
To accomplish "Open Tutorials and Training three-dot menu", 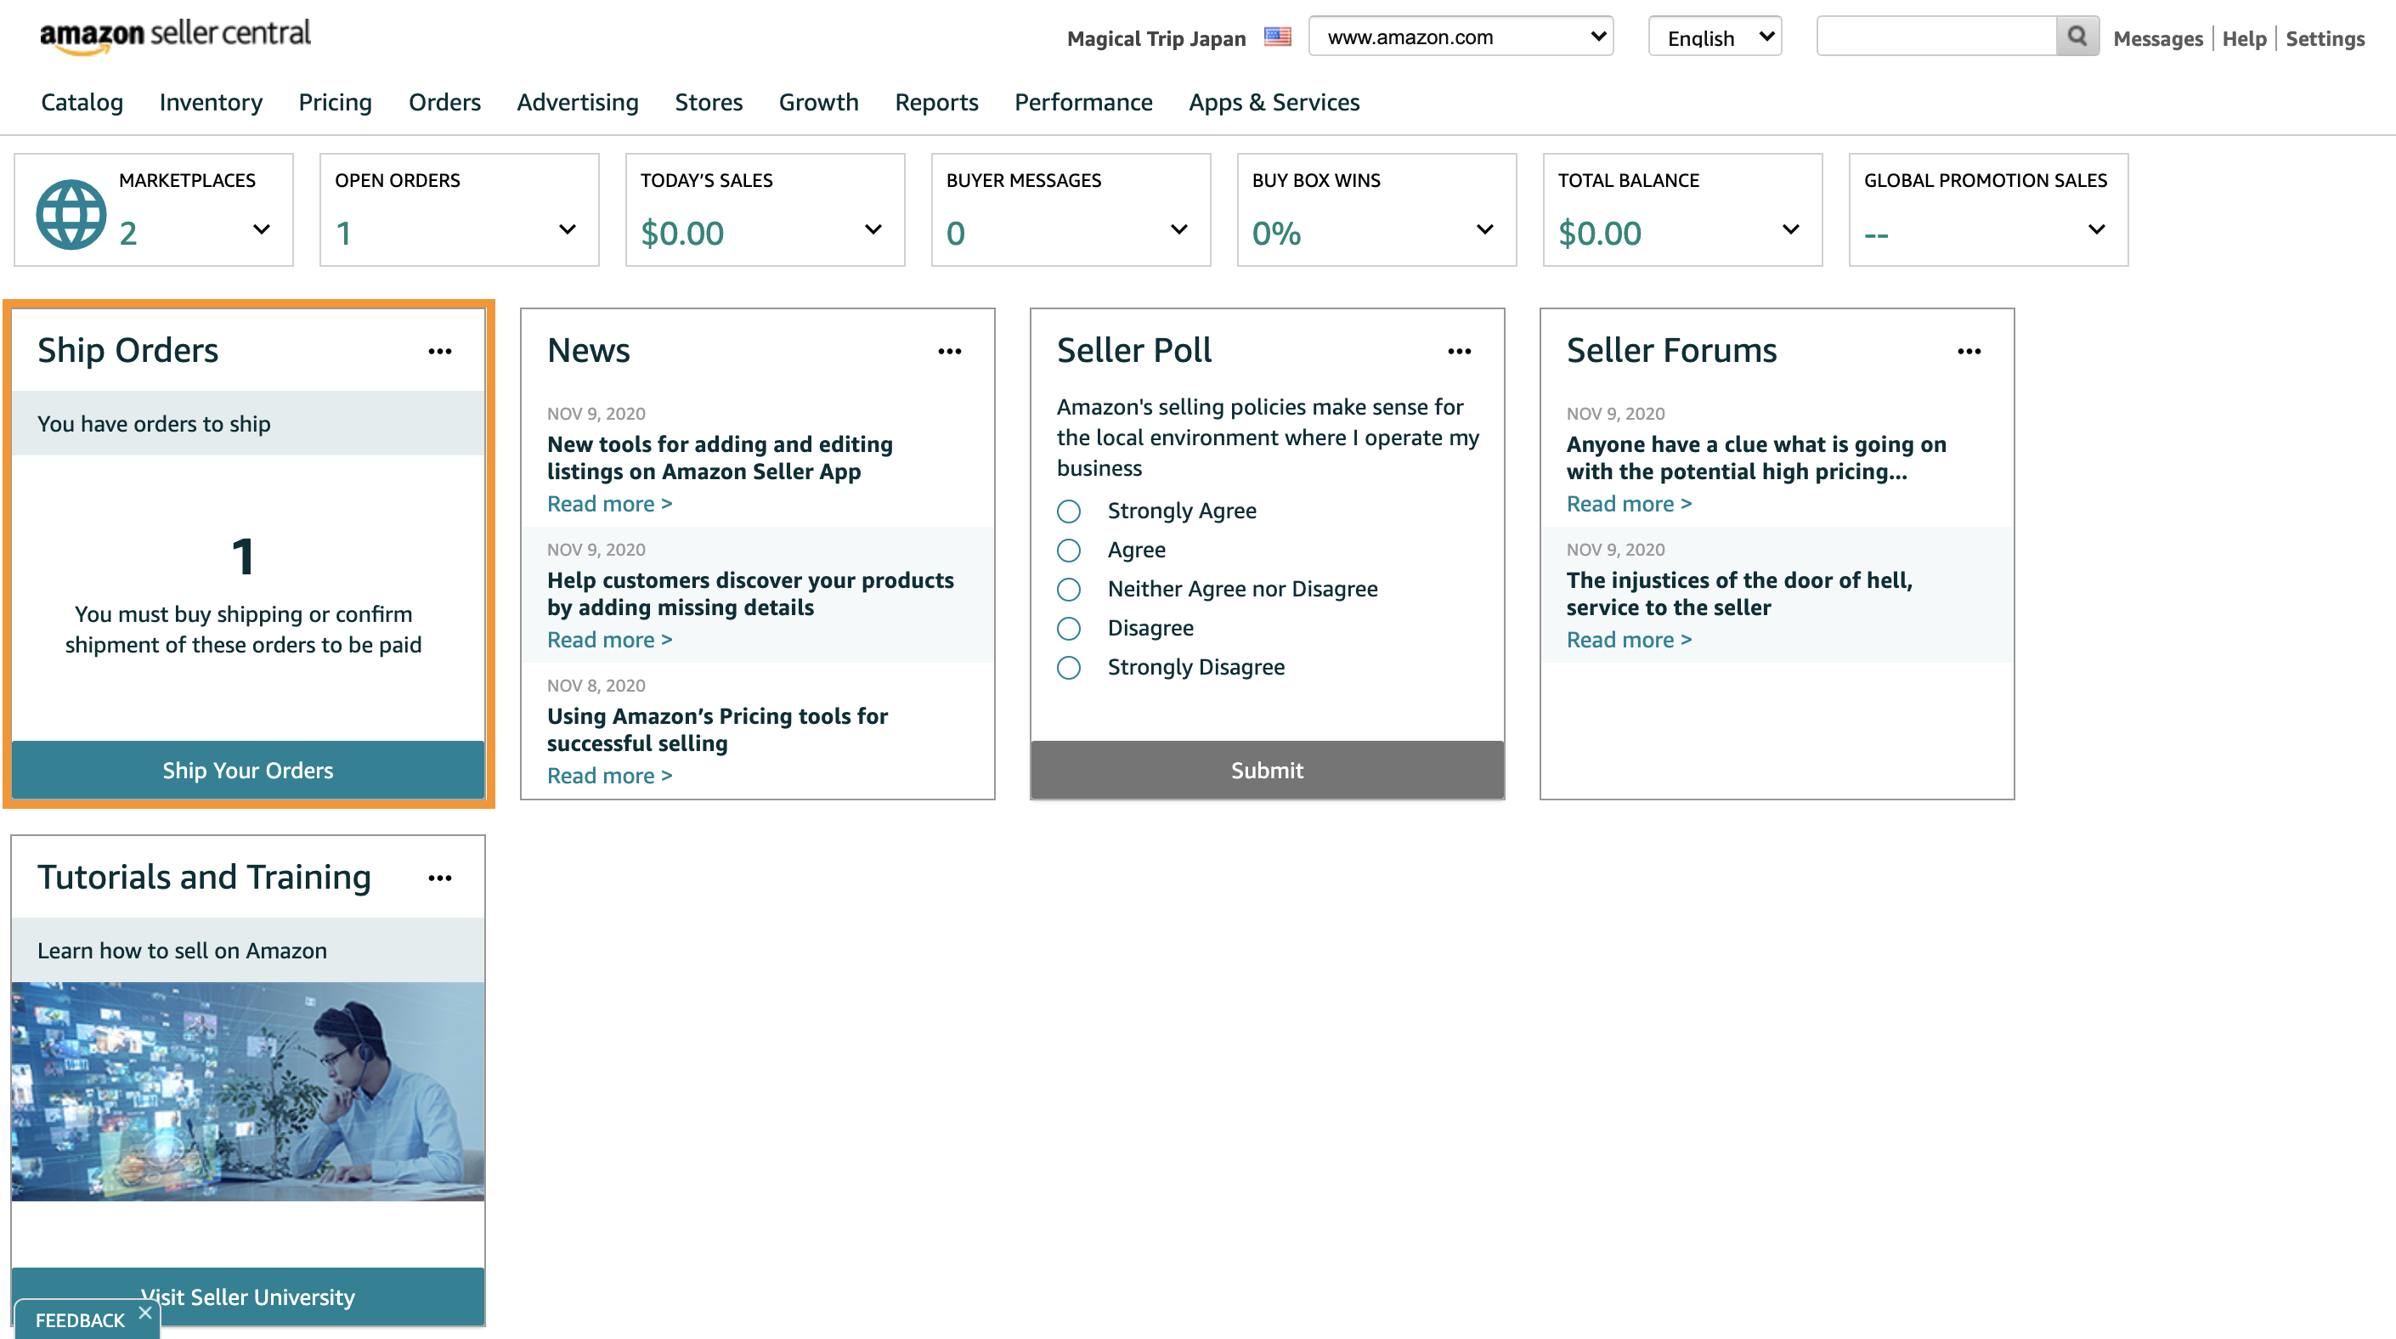I will click(x=440, y=878).
